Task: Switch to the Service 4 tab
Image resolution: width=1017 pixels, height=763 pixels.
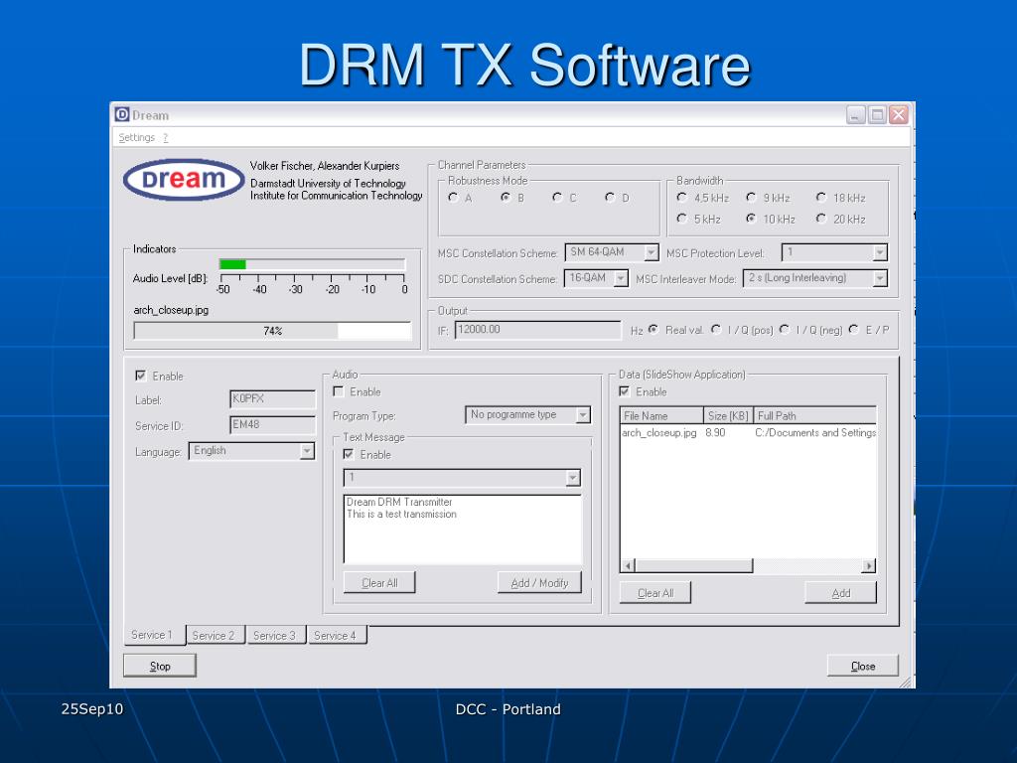Action: [336, 635]
